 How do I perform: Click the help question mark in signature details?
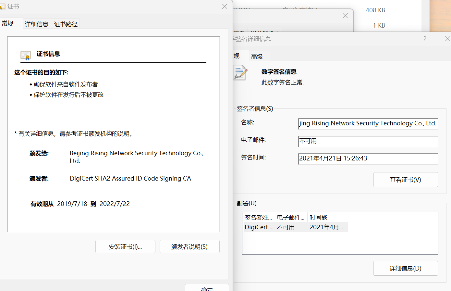(x=425, y=39)
